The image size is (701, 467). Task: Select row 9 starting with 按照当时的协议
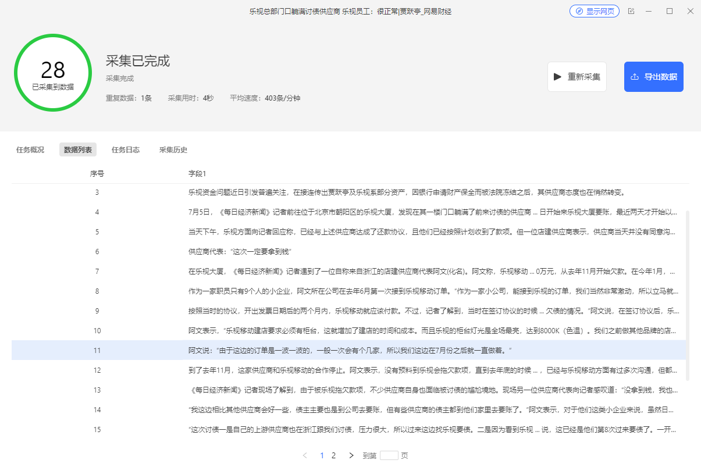click(x=348, y=311)
